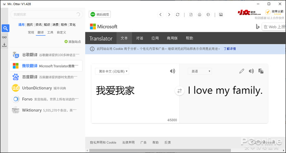Reload page with the refresh icon
Viewport: 286px width, 153px height.
pos(177,15)
